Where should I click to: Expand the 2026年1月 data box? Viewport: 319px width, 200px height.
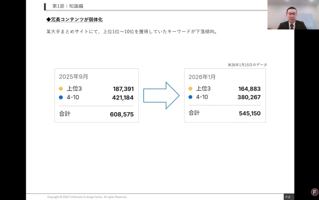(225, 95)
